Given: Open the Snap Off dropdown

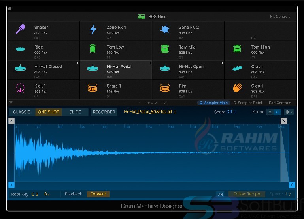Looking at the screenshot, I should 231,112.
